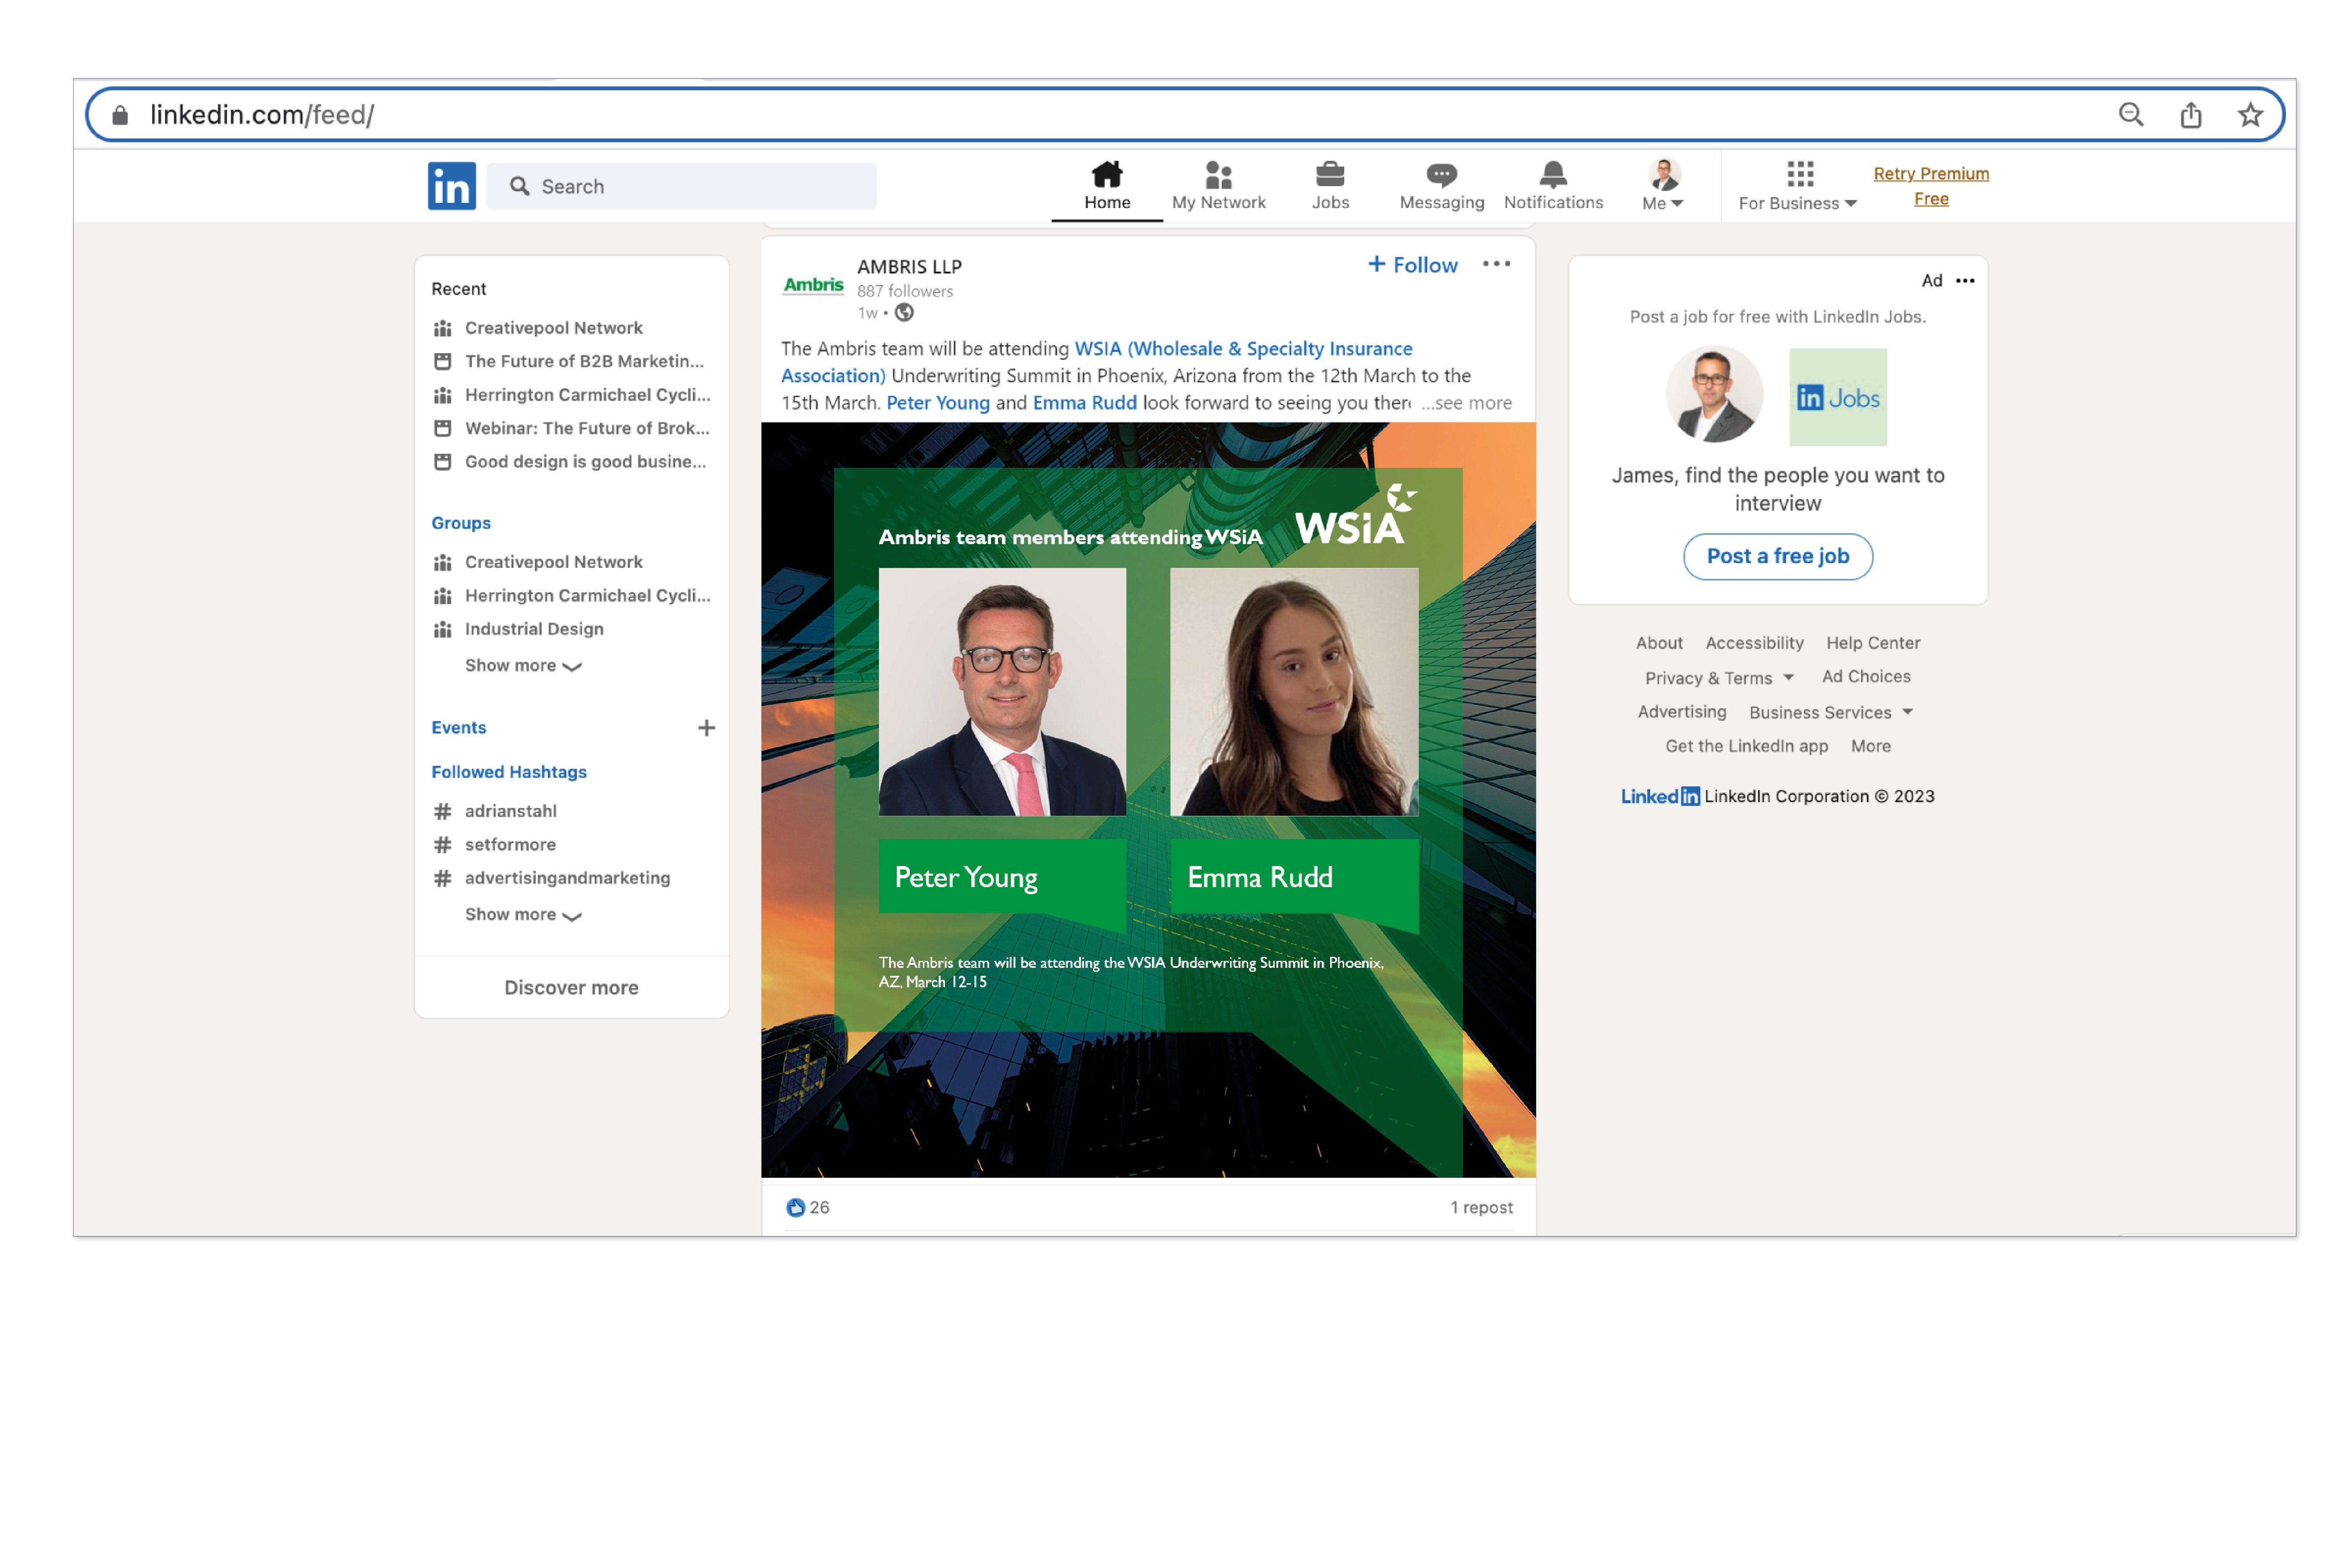Open the Groups section heading
Image resolution: width=2352 pixels, height=1568 pixels.
(x=461, y=523)
